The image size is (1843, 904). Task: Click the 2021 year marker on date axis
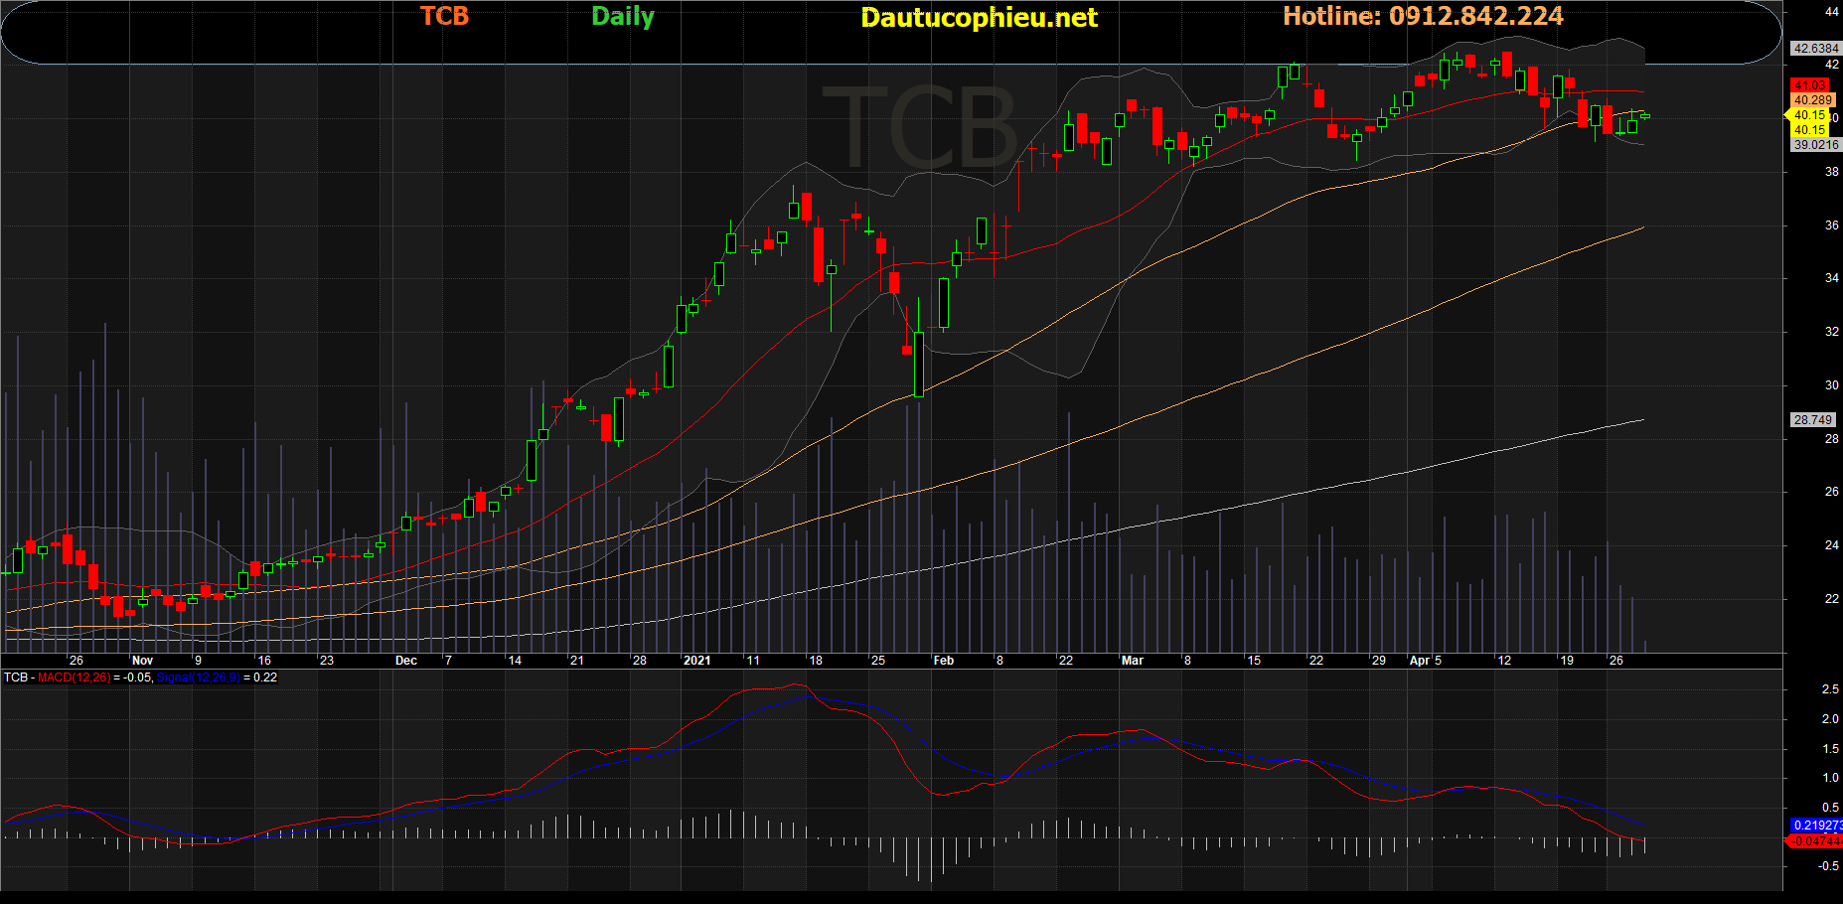[x=696, y=661]
